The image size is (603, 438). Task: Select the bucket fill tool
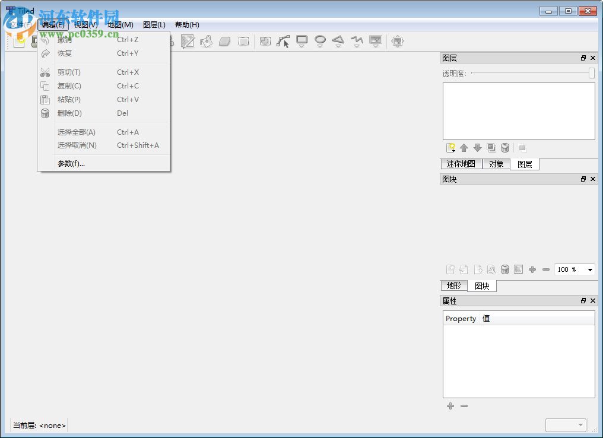(x=205, y=42)
